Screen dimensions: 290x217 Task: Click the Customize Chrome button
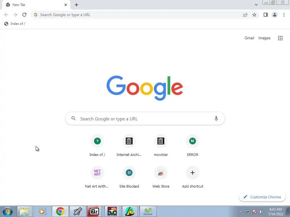click(262, 197)
